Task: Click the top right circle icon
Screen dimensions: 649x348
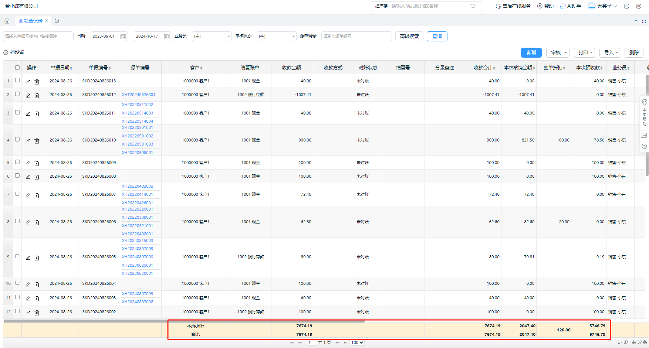Action: (x=639, y=6)
